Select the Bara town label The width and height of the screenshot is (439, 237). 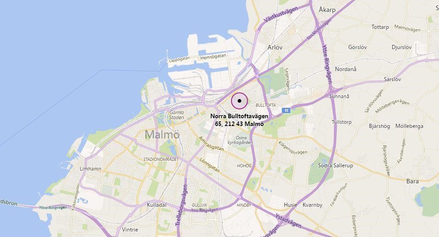[x=412, y=182]
